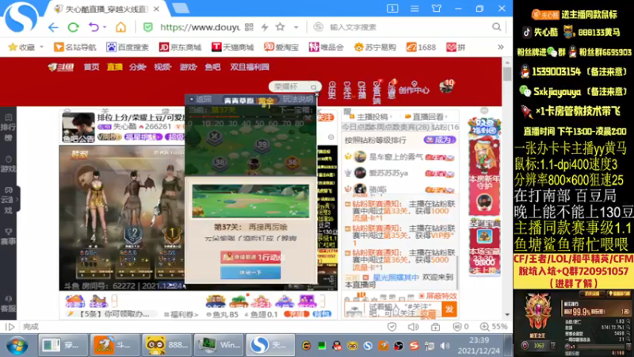This screenshot has height=357, width=634.
Task: Open the 名站导航 bookmark
Action: coord(74,47)
